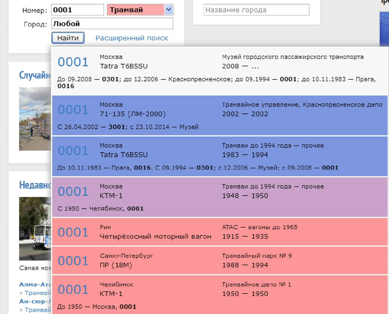Click the Недавн section heading

coord(35,185)
